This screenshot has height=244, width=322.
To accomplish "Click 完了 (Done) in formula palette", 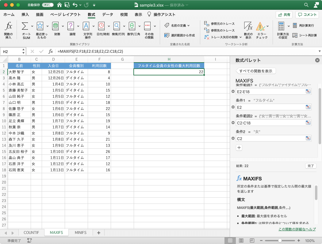I will click(310, 166).
